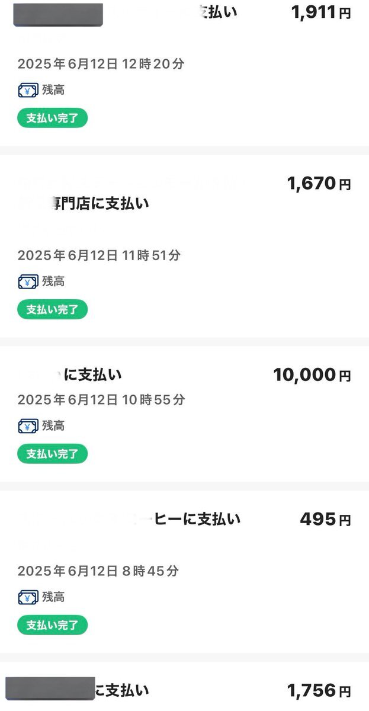Viewport: 369px width, 711px height.
Task: Tap 支払い完了 badge on the 10時55分 transaction
Action: [52, 454]
